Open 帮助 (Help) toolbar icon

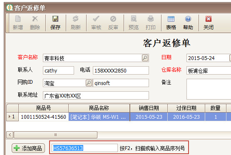188,19
